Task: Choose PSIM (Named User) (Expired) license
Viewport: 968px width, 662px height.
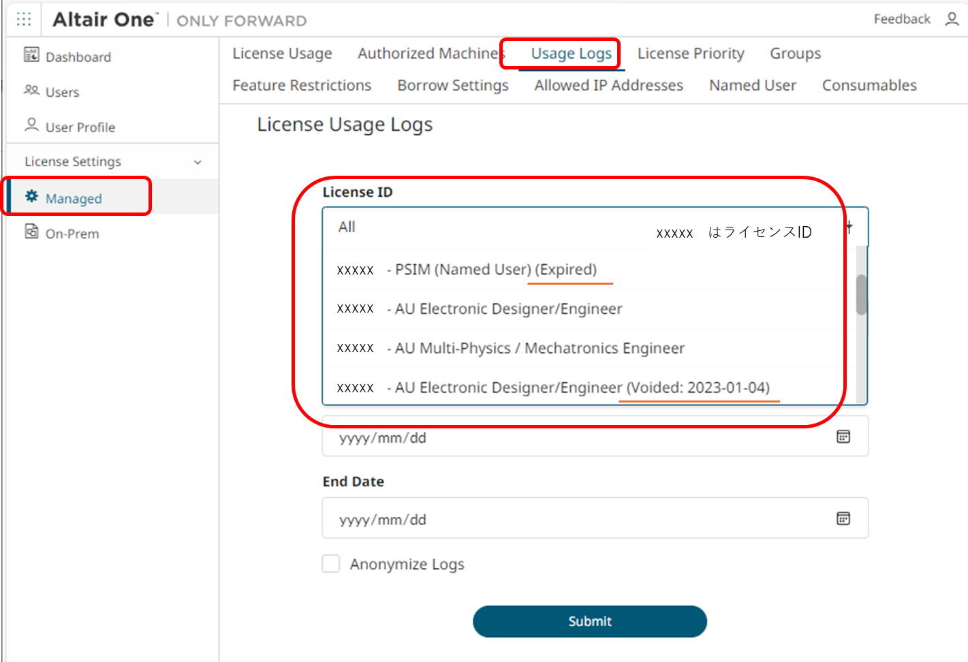Action: click(x=495, y=270)
